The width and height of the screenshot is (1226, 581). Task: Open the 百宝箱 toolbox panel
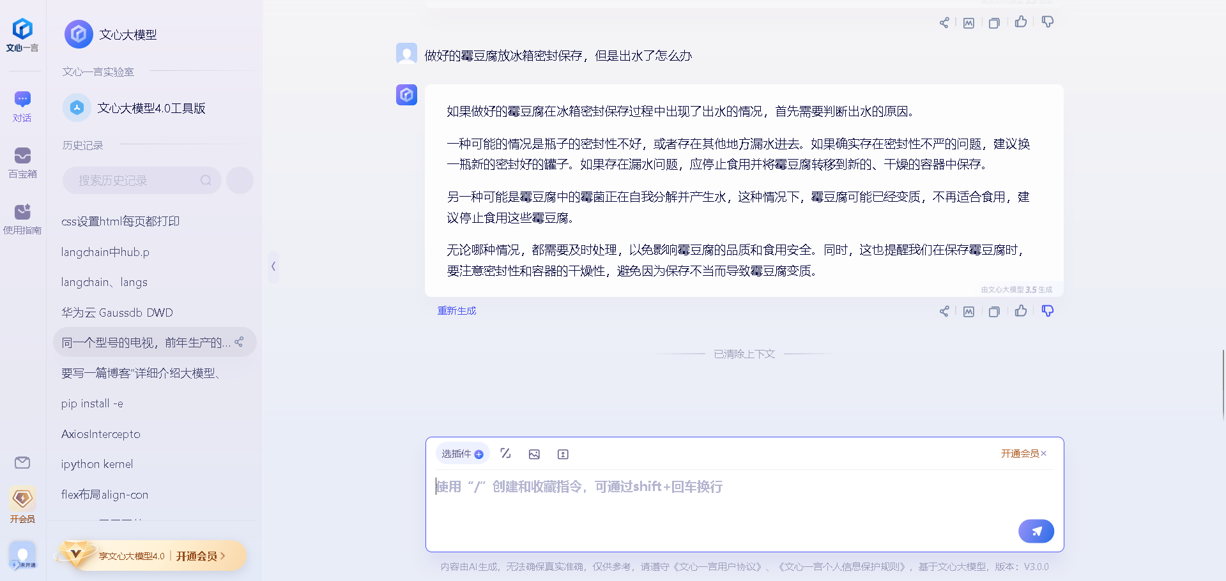coord(22,163)
